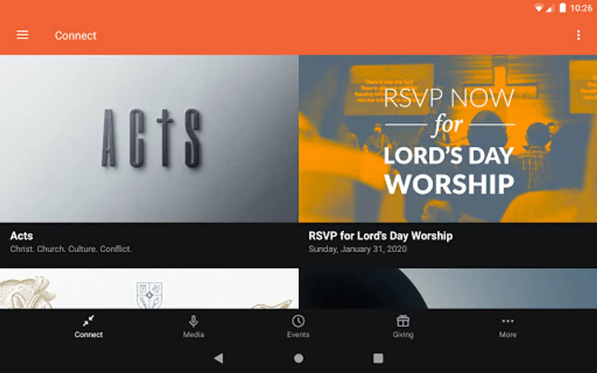The image size is (597, 373).
Task: Switch to the Media tab label
Action: click(194, 334)
